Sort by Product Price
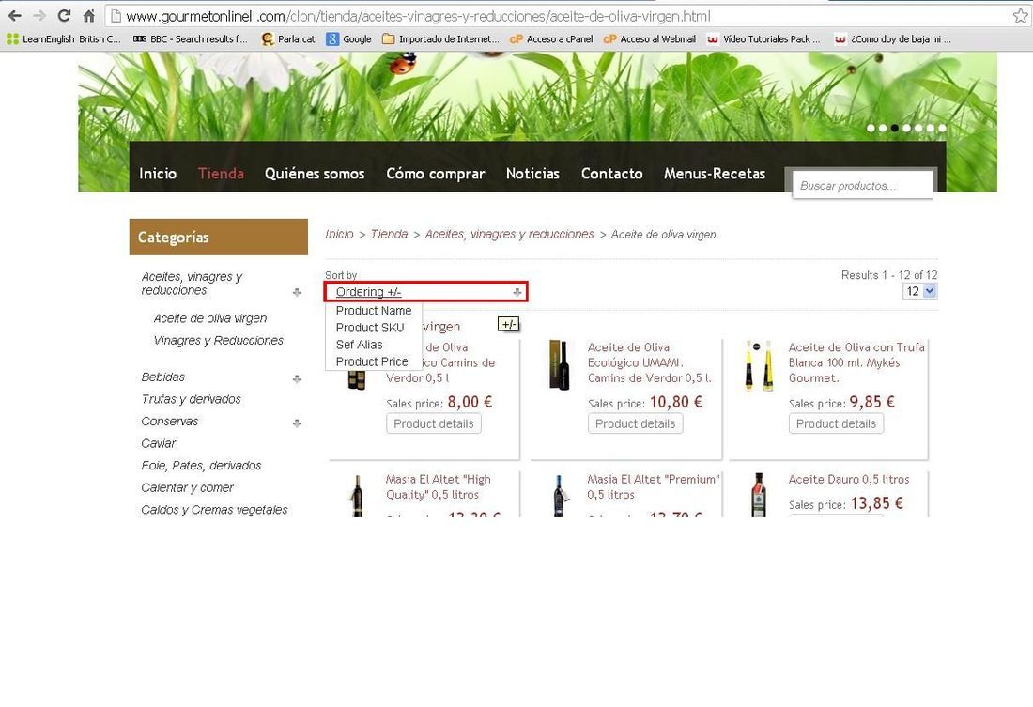1033x707 pixels. [372, 361]
